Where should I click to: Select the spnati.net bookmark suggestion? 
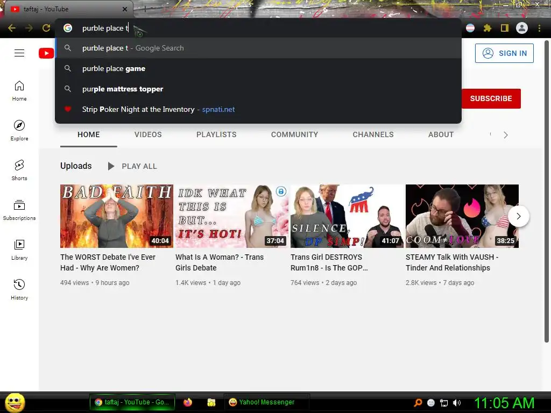[x=258, y=109]
